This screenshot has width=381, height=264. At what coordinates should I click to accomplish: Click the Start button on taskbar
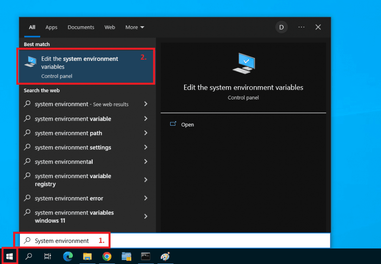(9, 256)
